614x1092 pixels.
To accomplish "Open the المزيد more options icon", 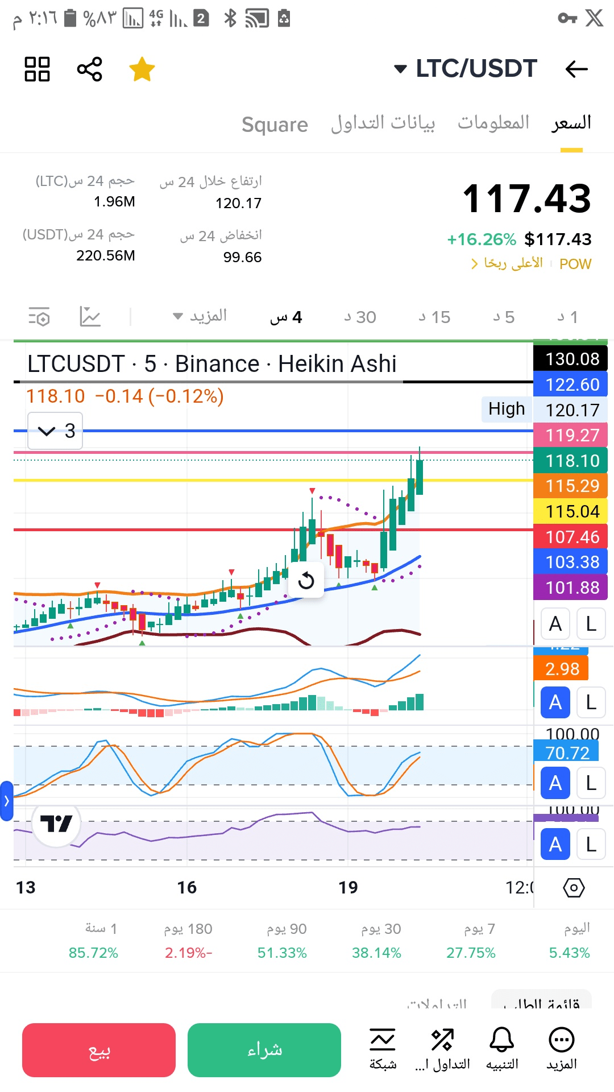I will point(562,1049).
